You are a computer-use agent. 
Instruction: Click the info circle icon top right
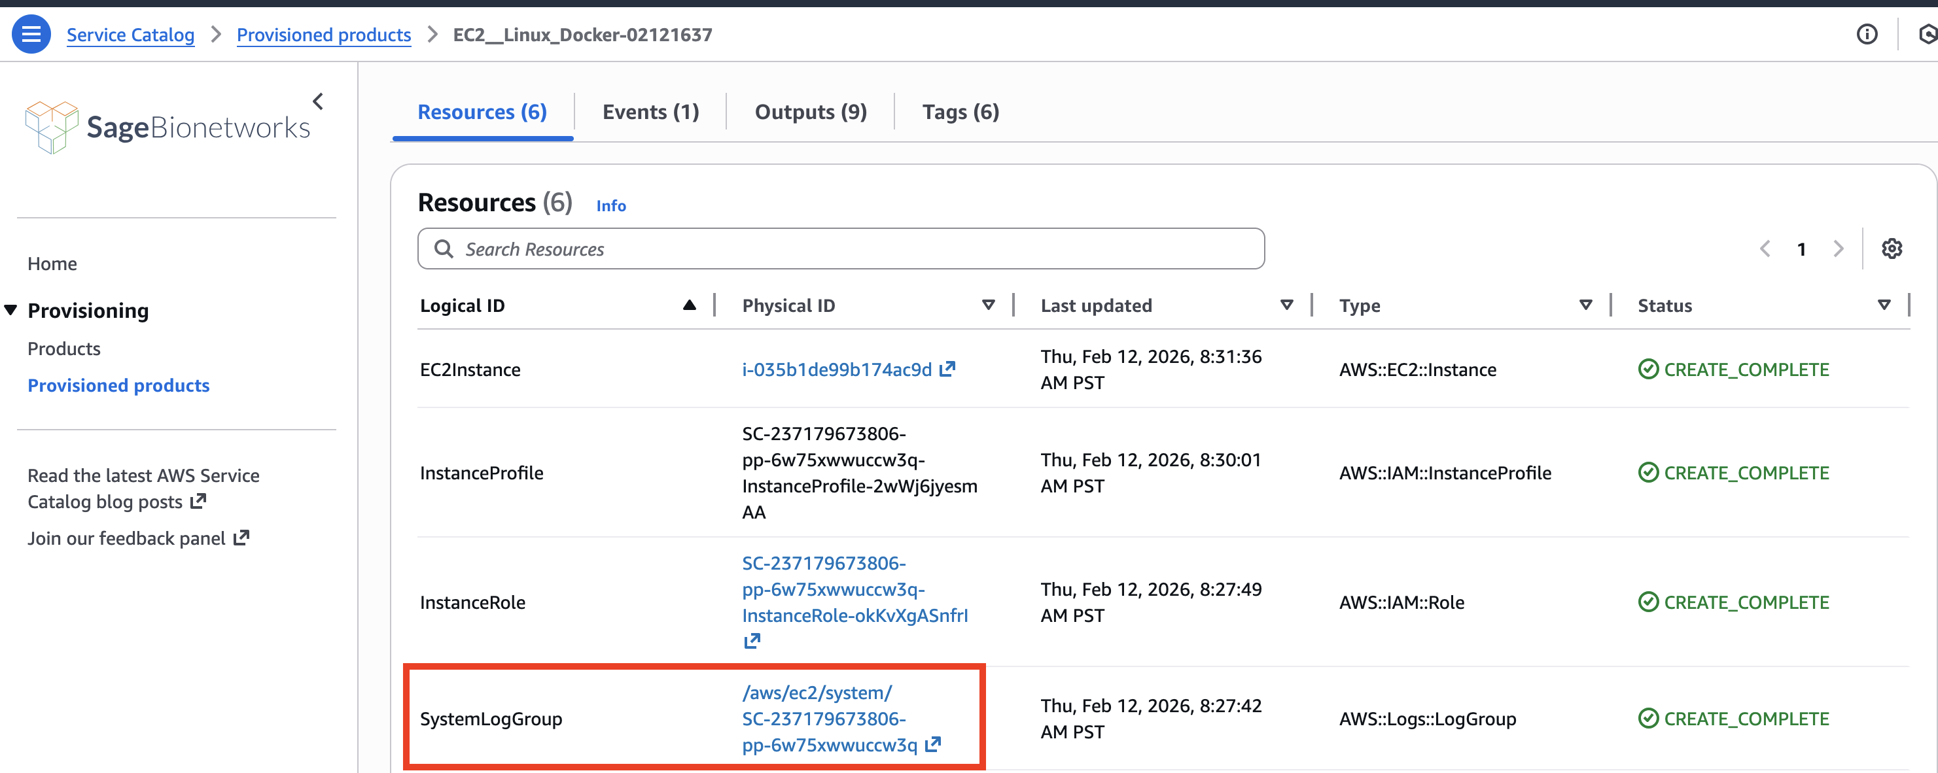tap(1867, 34)
